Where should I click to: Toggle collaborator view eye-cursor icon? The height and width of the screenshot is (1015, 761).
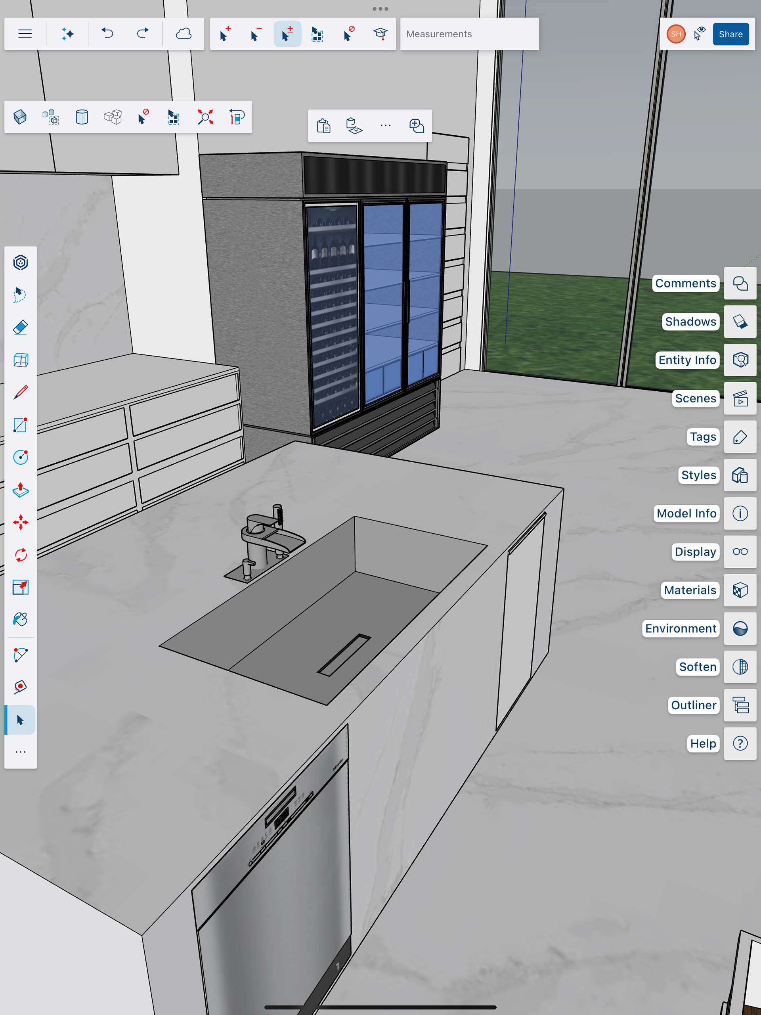click(700, 34)
